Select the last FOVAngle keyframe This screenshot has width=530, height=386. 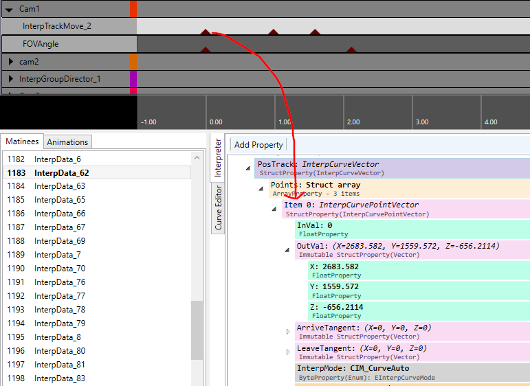click(x=351, y=49)
